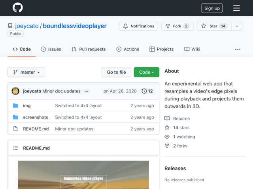
Task: Click the img folder icon
Action: click(x=15, y=106)
